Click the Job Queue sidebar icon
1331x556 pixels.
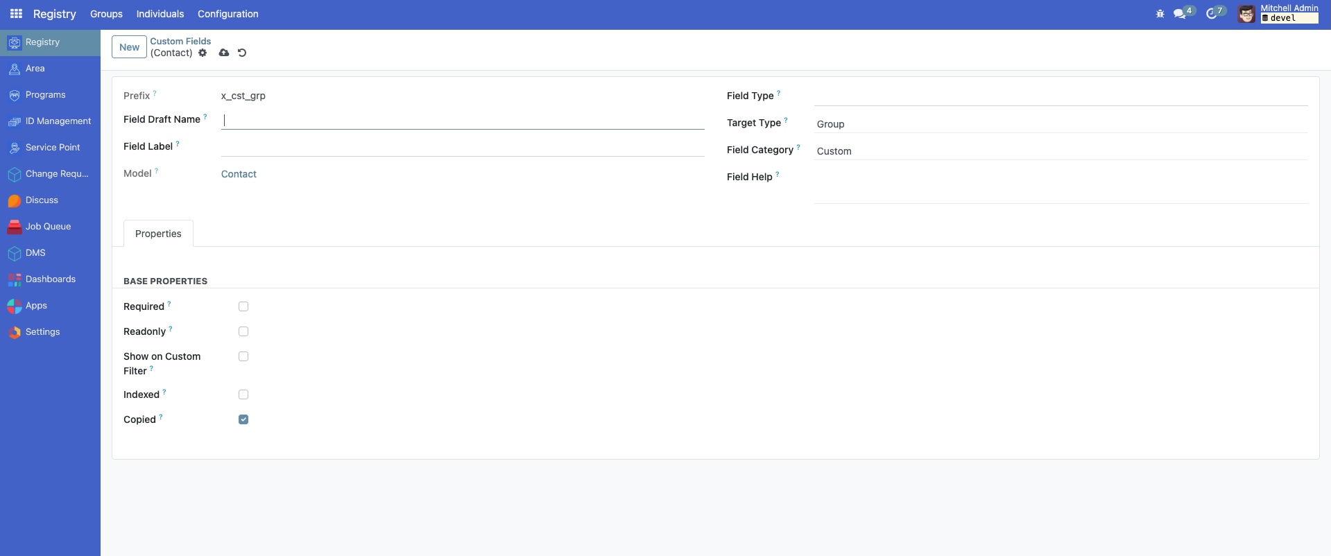15,227
